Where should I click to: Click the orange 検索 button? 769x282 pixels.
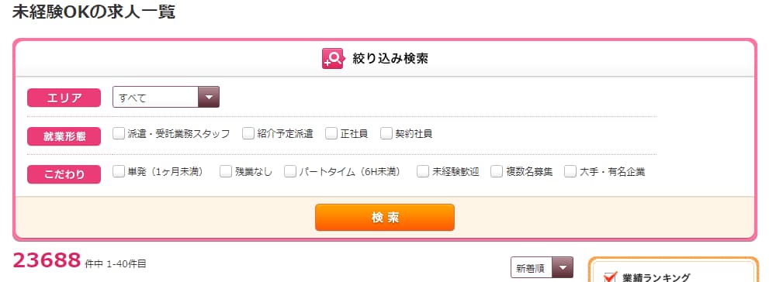point(385,218)
